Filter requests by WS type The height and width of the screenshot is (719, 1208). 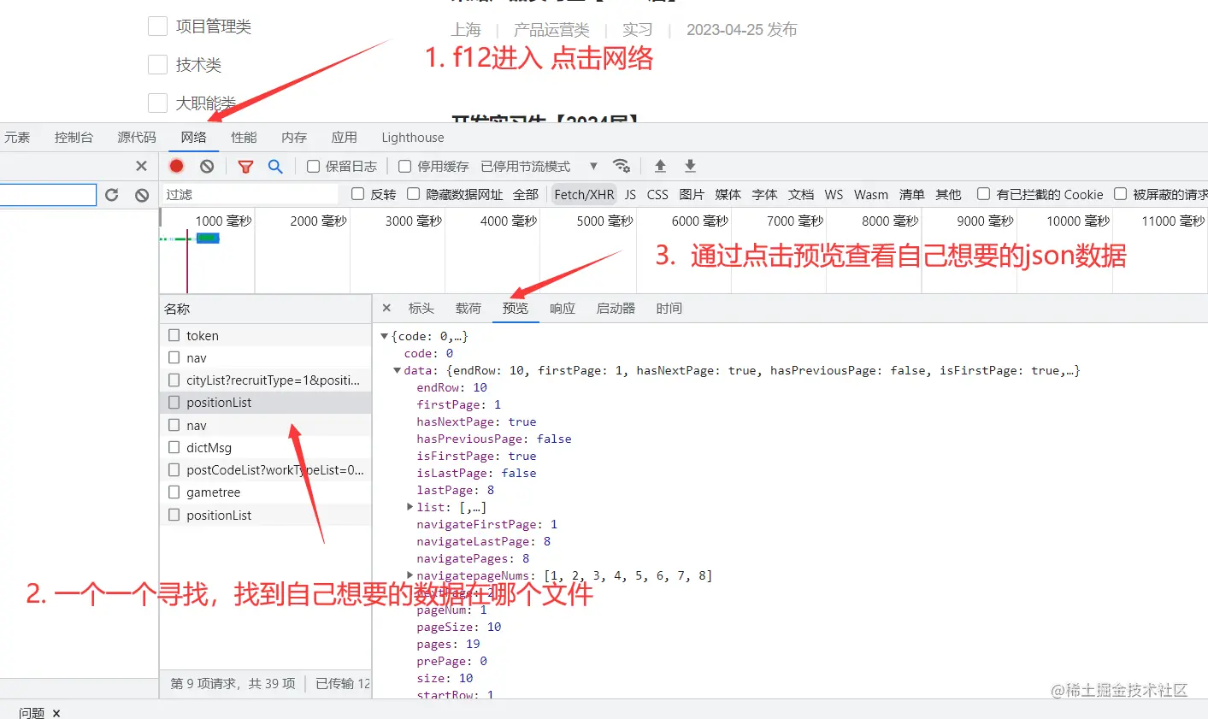[x=834, y=194]
